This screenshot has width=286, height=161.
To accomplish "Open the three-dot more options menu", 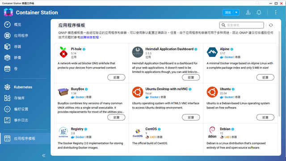I will coord(276,12).
